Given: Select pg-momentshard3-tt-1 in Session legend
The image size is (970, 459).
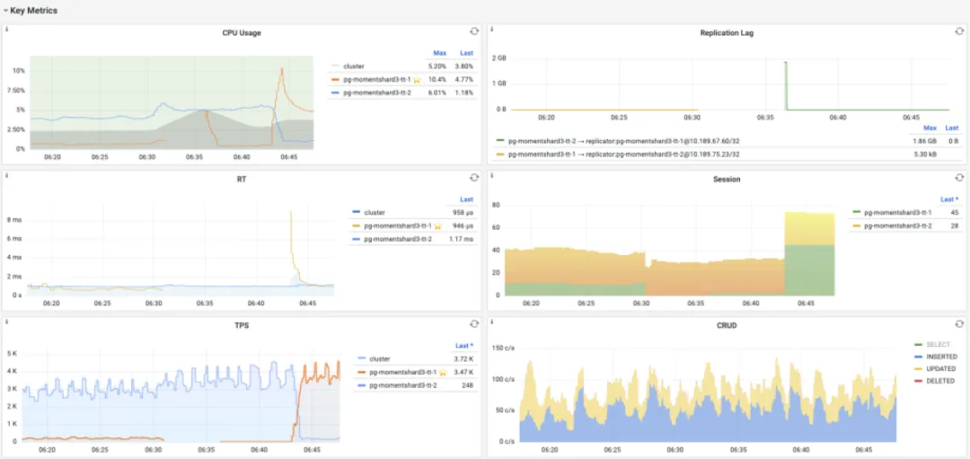Looking at the screenshot, I should click(x=897, y=212).
